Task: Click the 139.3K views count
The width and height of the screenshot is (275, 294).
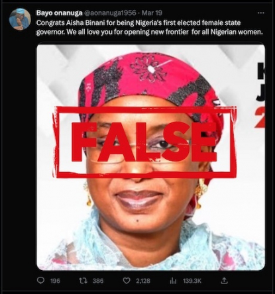Action: 192,281
